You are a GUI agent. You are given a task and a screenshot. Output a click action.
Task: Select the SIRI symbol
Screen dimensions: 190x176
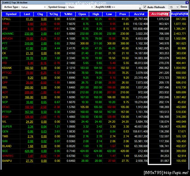click(5, 141)
